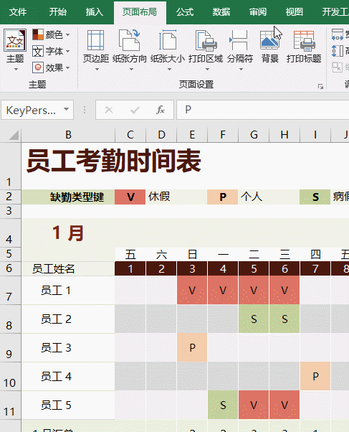Open the 纸张大小 paper size menu
Image resolution: width=349 pixels, height=432 pixels.
click(x=168, y=50)
